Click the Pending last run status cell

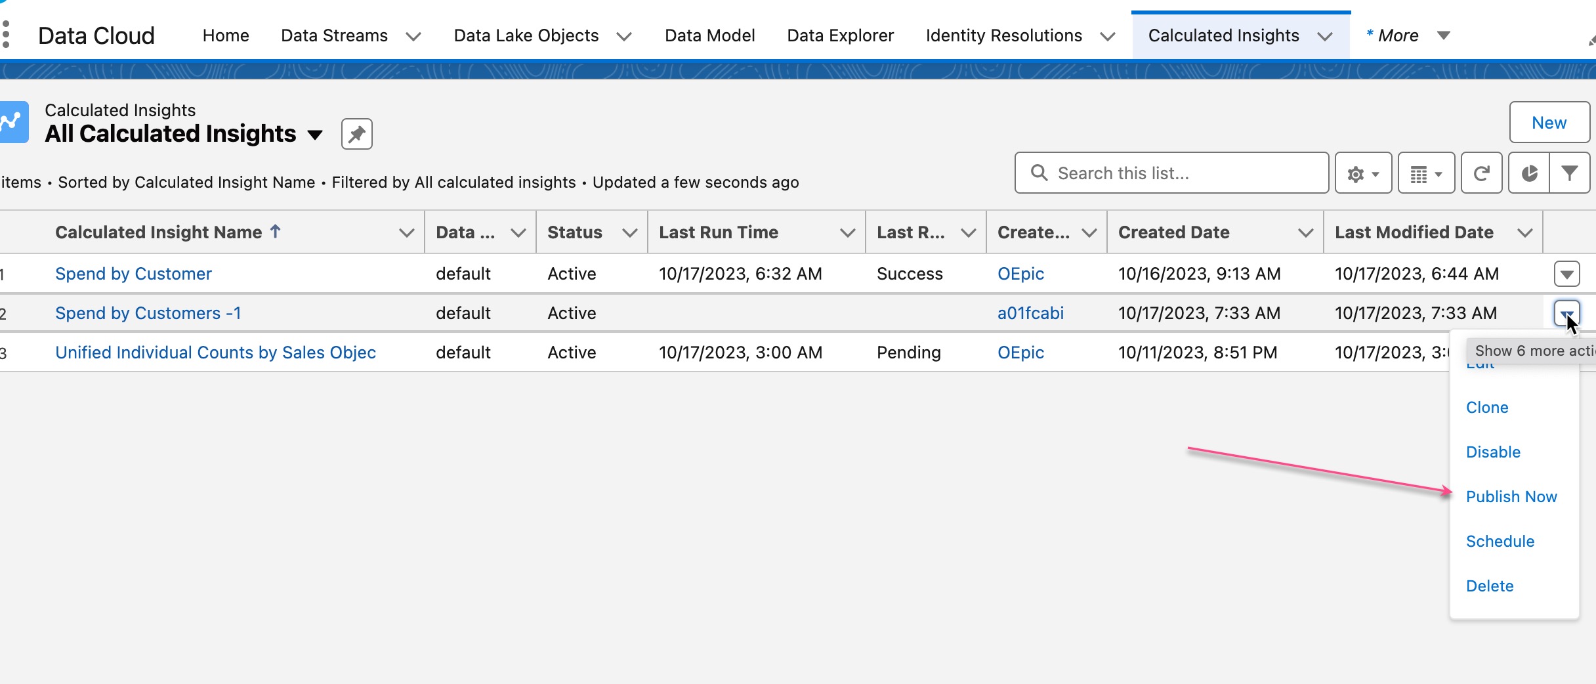(909, 353)
